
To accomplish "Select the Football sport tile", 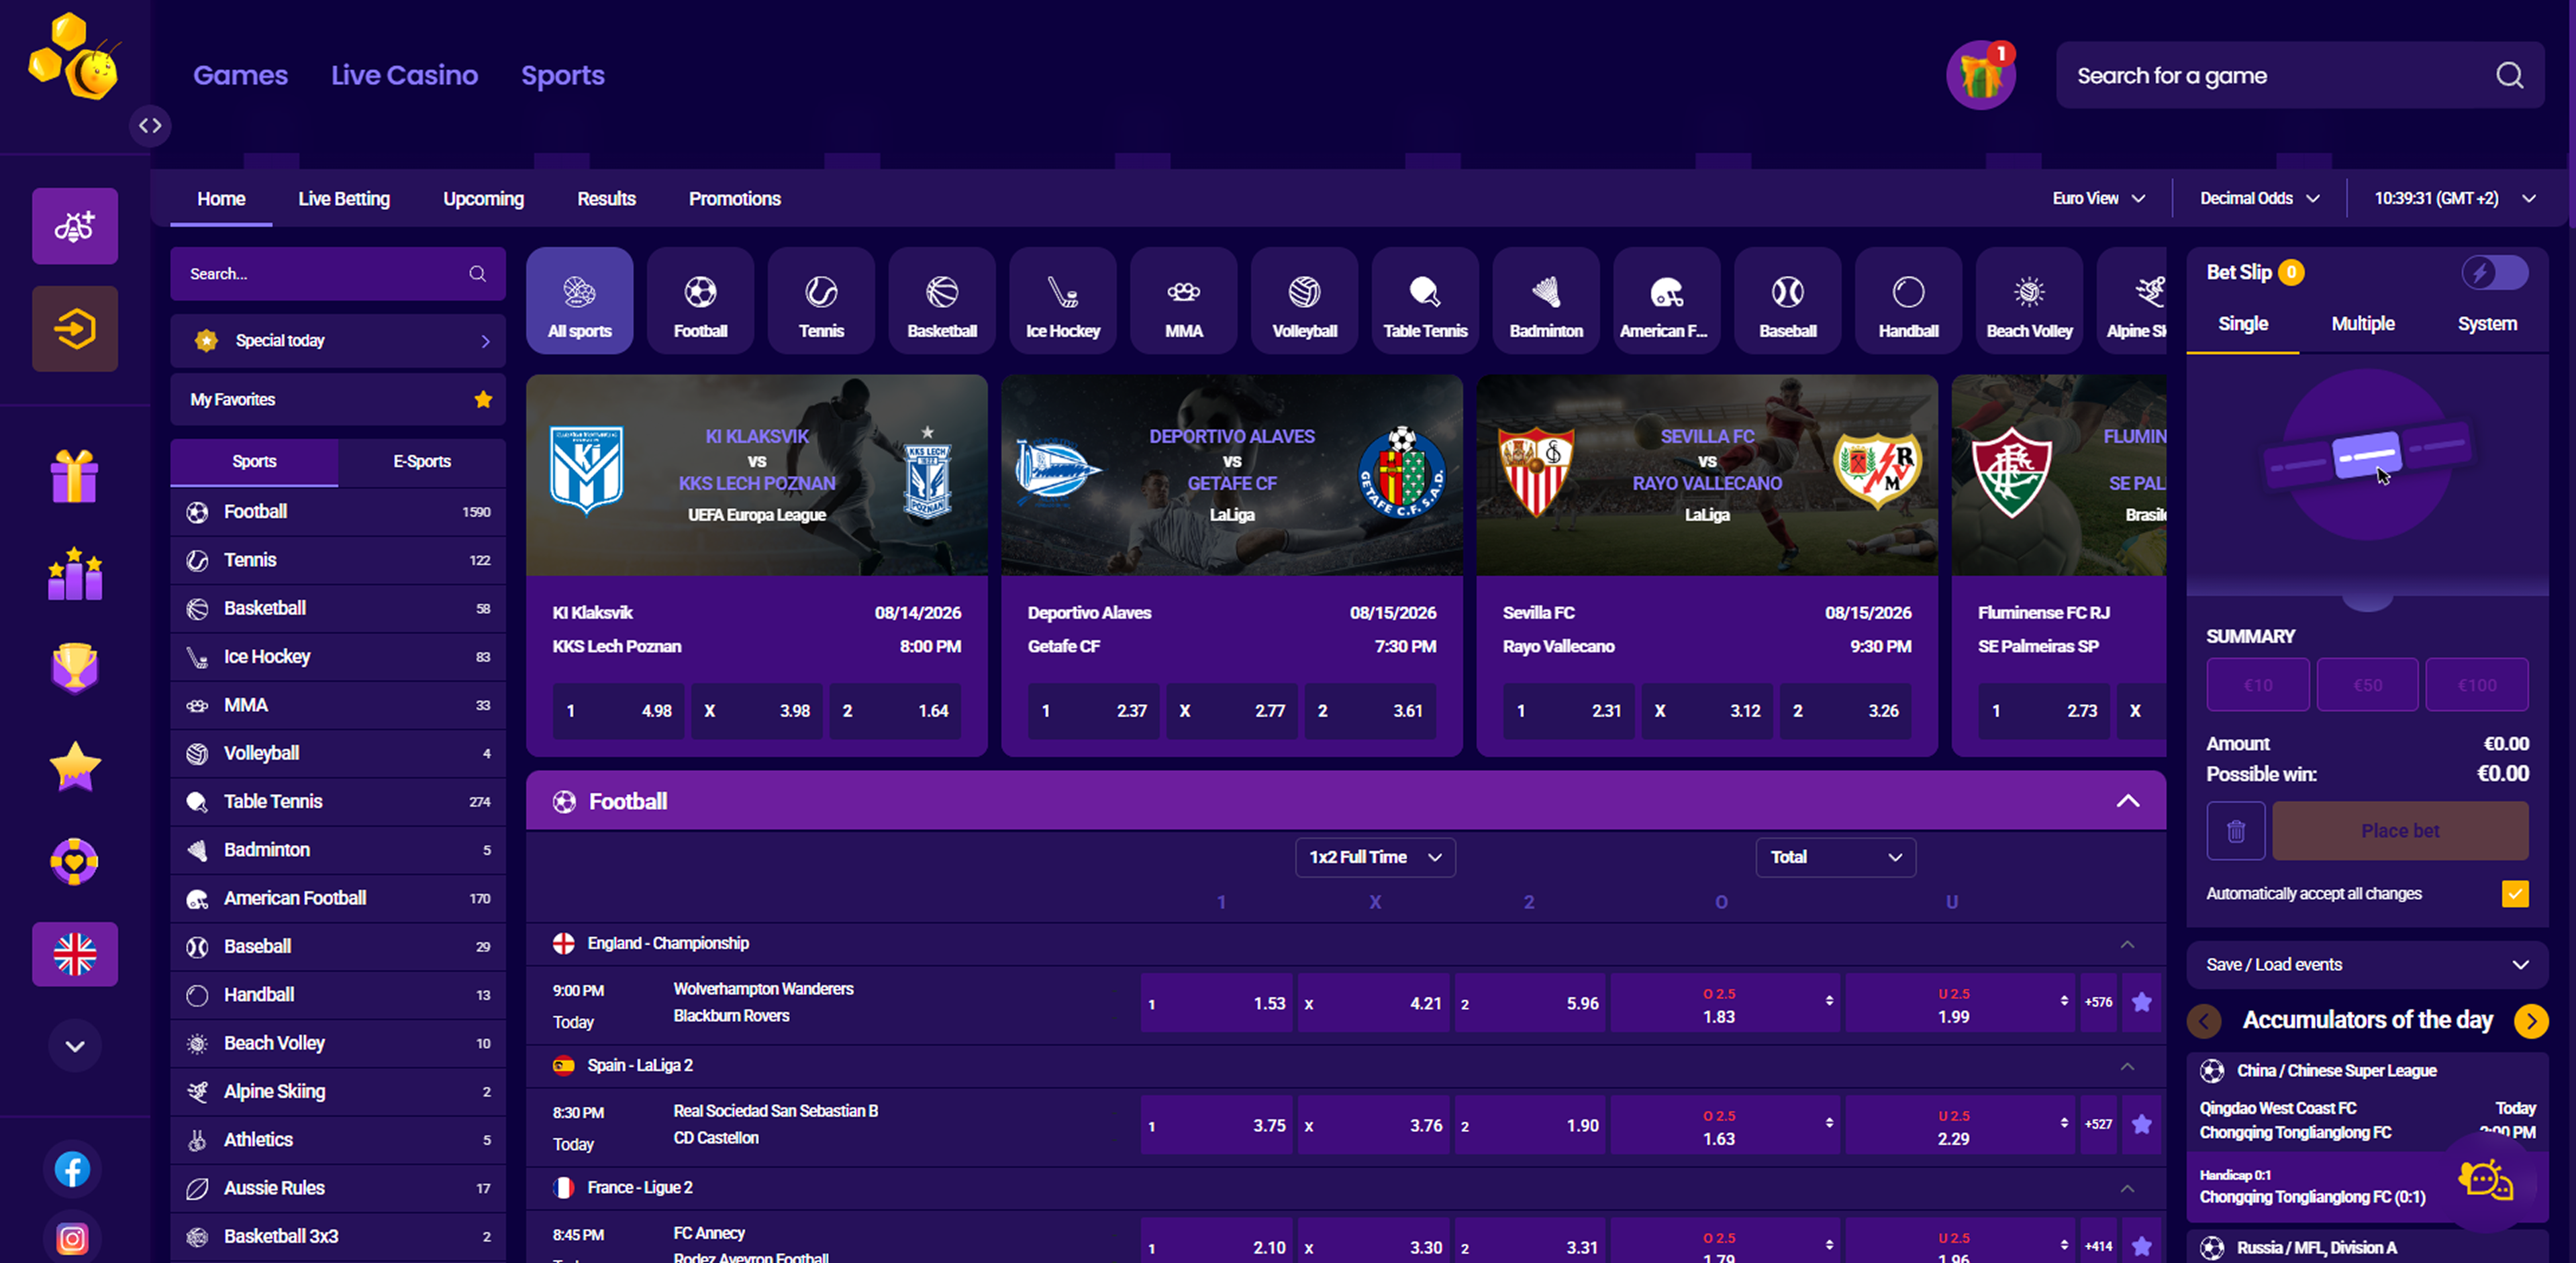I will (700, 301).
